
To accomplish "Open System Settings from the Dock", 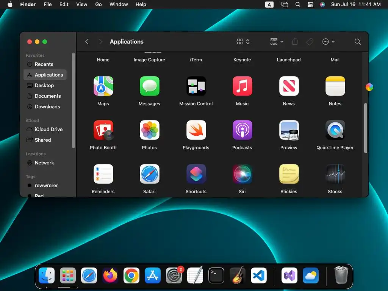I will coord(174,275).
